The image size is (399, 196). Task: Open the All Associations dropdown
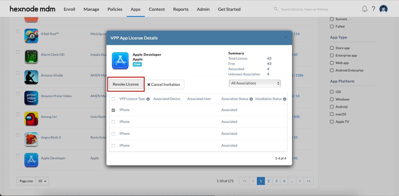pos(255,83)
